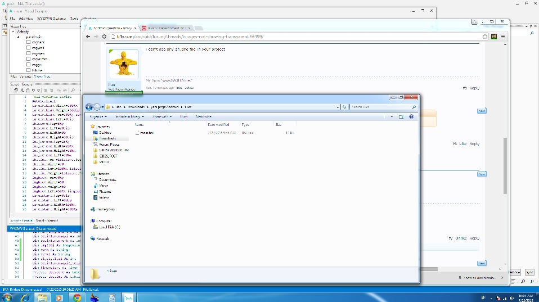Click the Unlike link in the forum
This screenshot has width=539, height=302.
click(461, 238)
